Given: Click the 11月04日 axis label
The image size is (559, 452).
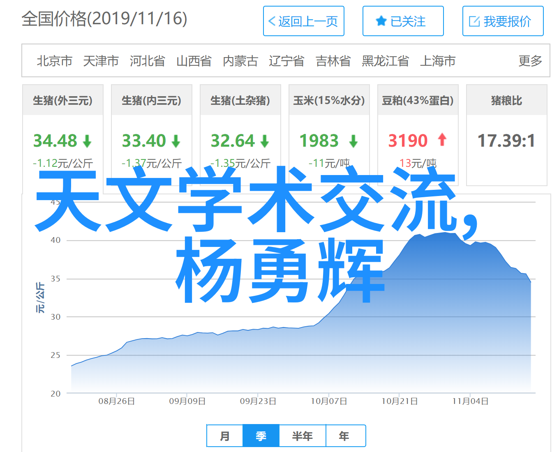Looking at the screenshot, I should (471, 401).
